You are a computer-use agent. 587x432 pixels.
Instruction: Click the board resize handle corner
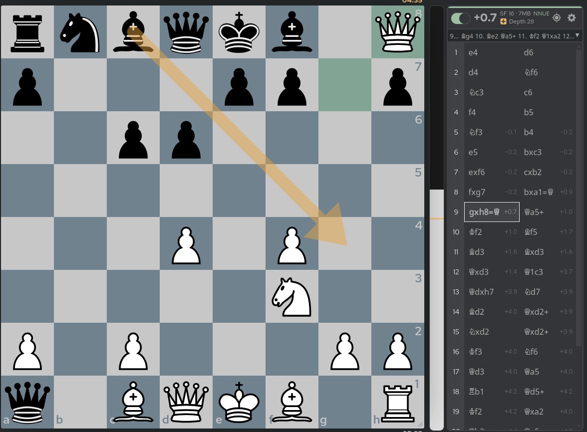(x=420, y=425)
